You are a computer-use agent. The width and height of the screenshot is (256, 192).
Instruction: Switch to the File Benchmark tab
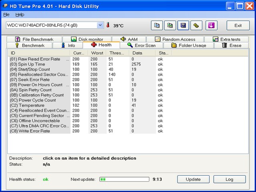(x=34, y=39)
